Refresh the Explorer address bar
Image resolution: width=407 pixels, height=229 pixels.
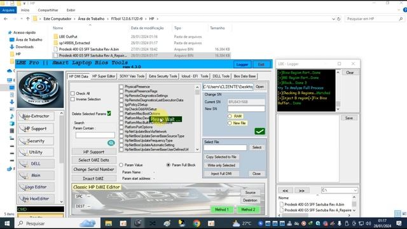pyautogui.click(x=338, y=18)
